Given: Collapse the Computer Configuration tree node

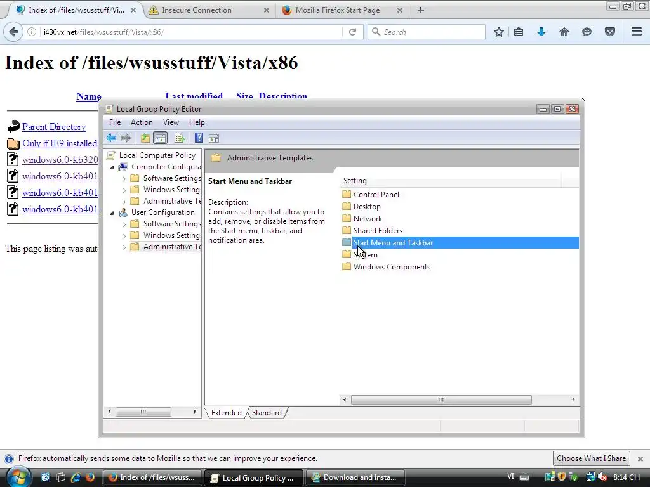Looking at the screenshot, I should click(112, 167).
